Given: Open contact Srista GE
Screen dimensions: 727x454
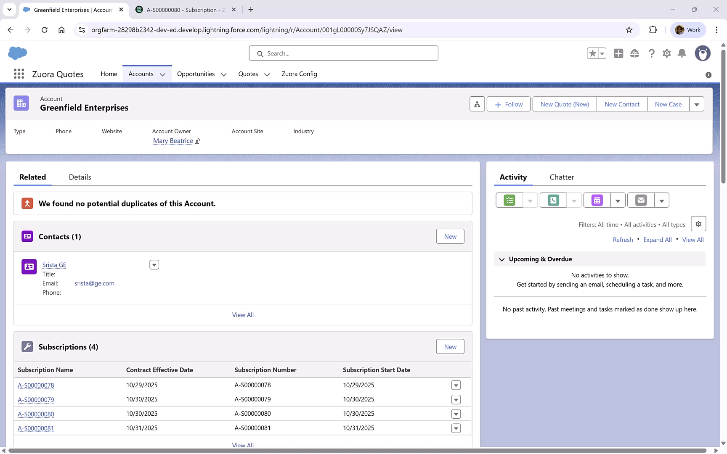Looking at the screenshot, I should coord(54,265).
